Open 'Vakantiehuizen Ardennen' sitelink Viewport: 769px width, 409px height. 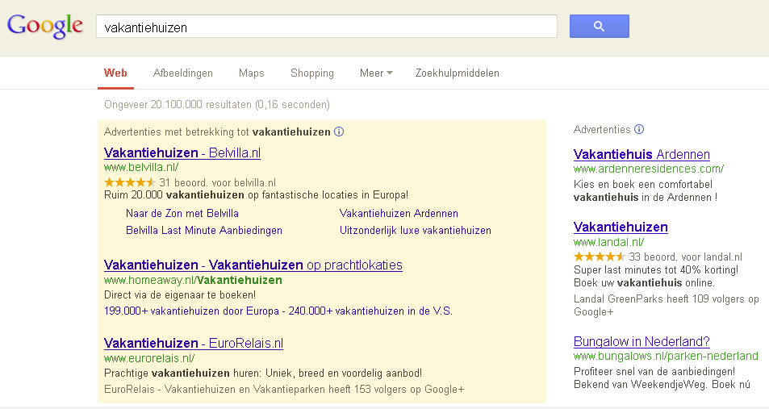point(399,213)
